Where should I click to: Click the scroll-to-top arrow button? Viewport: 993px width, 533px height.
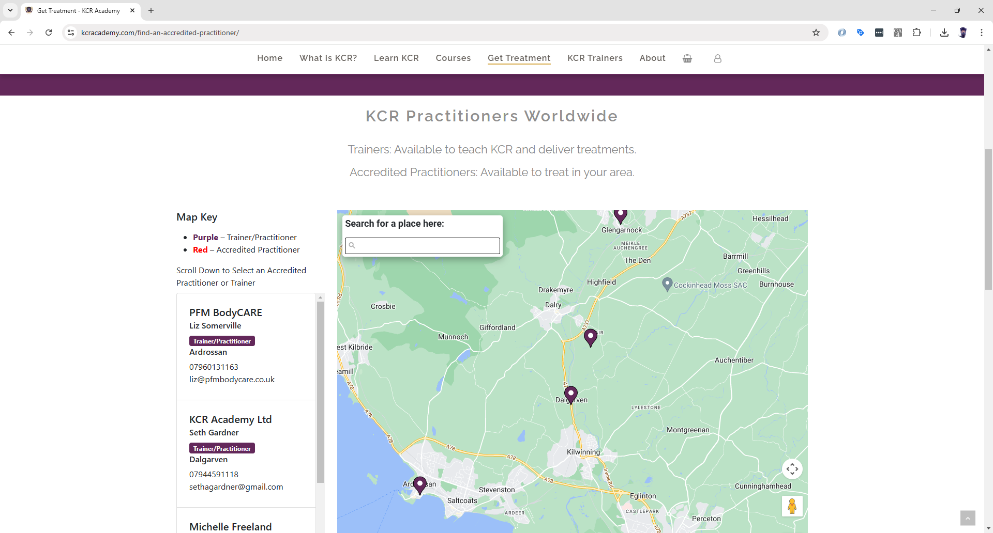[968, 518]
